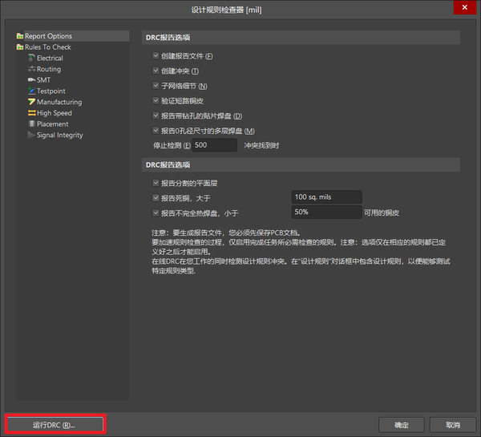Click the SMT rules icon
The image size is (481, 437).
(x=31, y=80)
